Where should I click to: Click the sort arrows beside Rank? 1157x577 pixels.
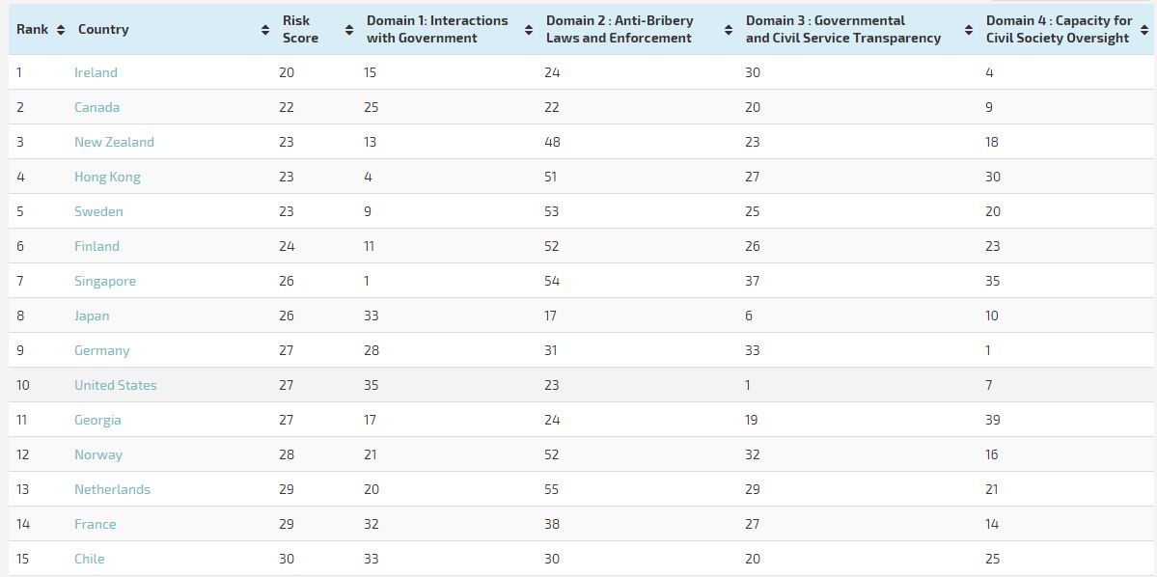[60, 30]
